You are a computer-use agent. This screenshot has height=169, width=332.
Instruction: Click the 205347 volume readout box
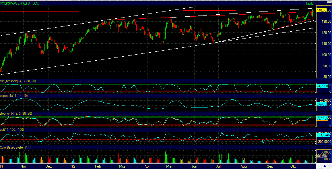tap(322, 155)
